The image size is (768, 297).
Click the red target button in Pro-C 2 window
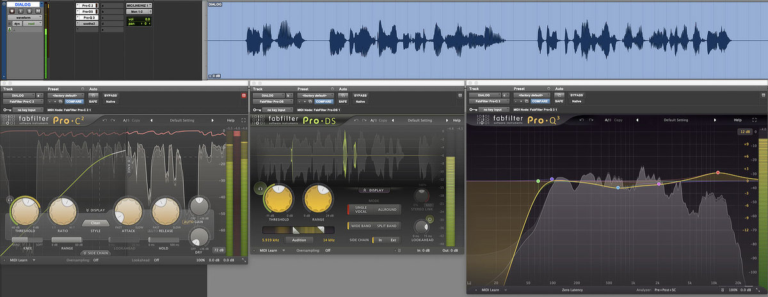(x=243, y=95)
